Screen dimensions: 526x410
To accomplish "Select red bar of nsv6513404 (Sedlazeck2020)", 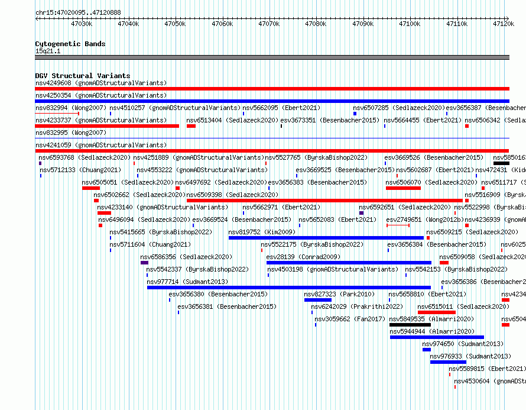I will point(191,126).
